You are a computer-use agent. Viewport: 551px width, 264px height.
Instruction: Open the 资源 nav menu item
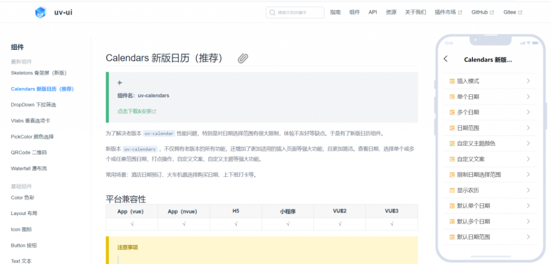click(x=391, y=12)
